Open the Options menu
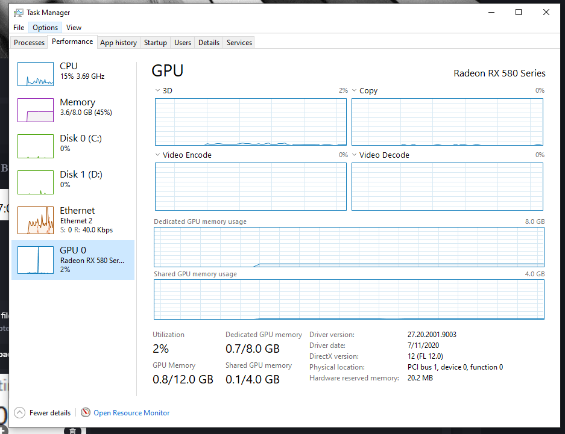The image size is (565, 434). coord(45,28)
